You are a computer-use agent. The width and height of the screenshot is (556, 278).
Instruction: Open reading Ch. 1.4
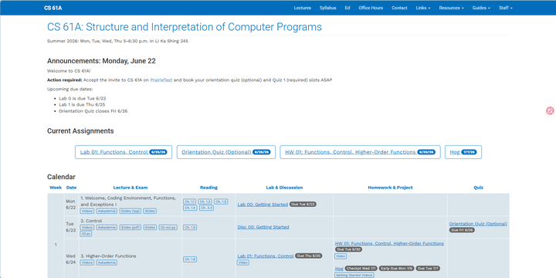click(x=190, y=208)
